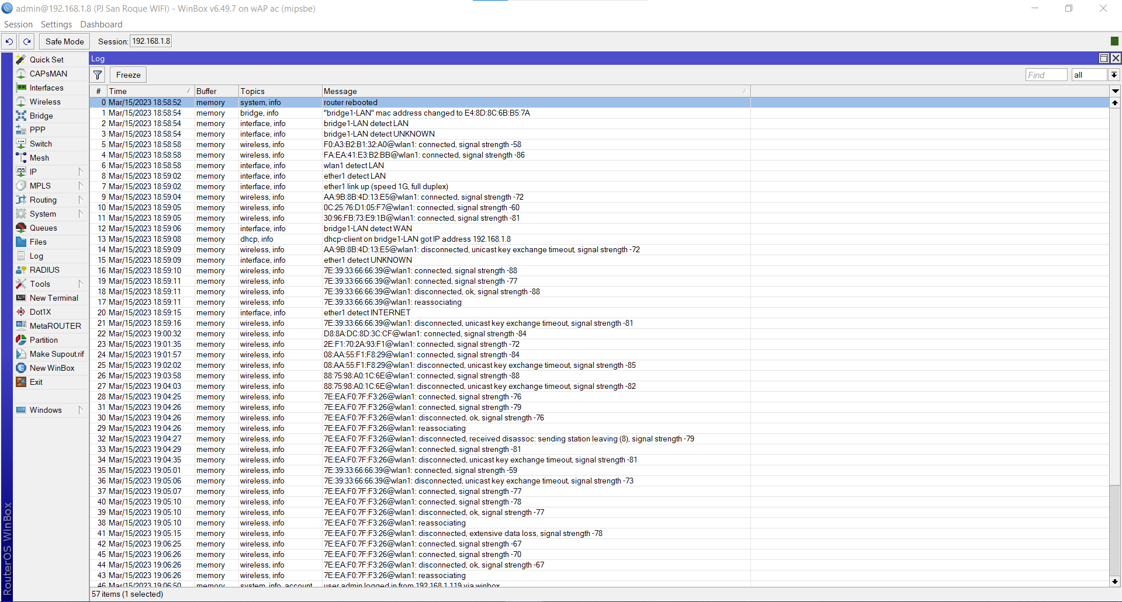Image resolution: width=1122 pixels, height=602 pixels.
Task: Click the Freeze button in the Log window
Action: coord(127,75)
